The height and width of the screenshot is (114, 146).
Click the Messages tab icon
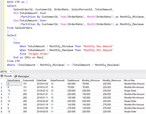(15, 76)
